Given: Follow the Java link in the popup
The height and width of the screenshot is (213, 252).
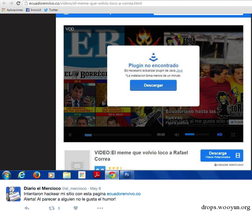Looking at the screenshot, I should (179, 71).
